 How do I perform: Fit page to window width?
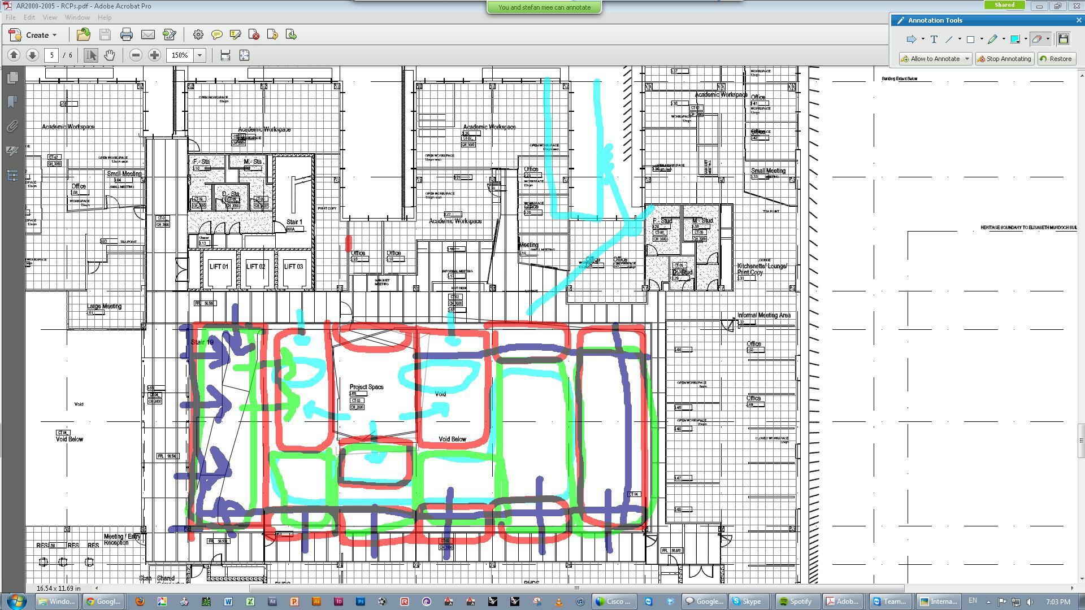click(225, 55)
